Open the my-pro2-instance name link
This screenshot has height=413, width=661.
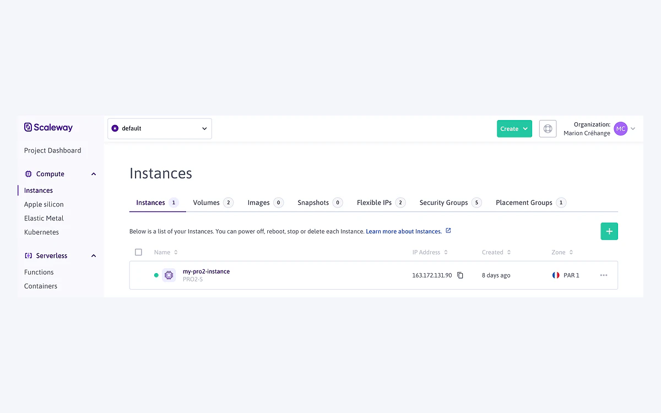click(x=206, y=271)
